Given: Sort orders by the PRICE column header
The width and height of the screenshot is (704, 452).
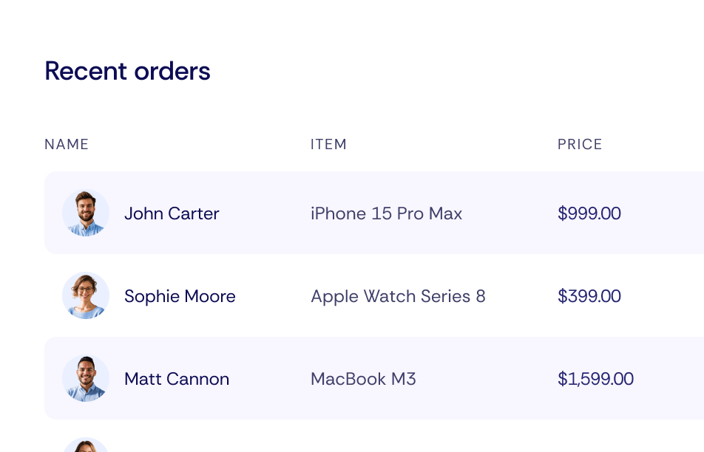Looking at the screenshot, I should coord(580,144).
